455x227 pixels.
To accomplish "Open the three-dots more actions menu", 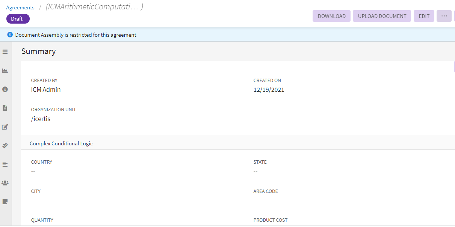I will point(444,16).
